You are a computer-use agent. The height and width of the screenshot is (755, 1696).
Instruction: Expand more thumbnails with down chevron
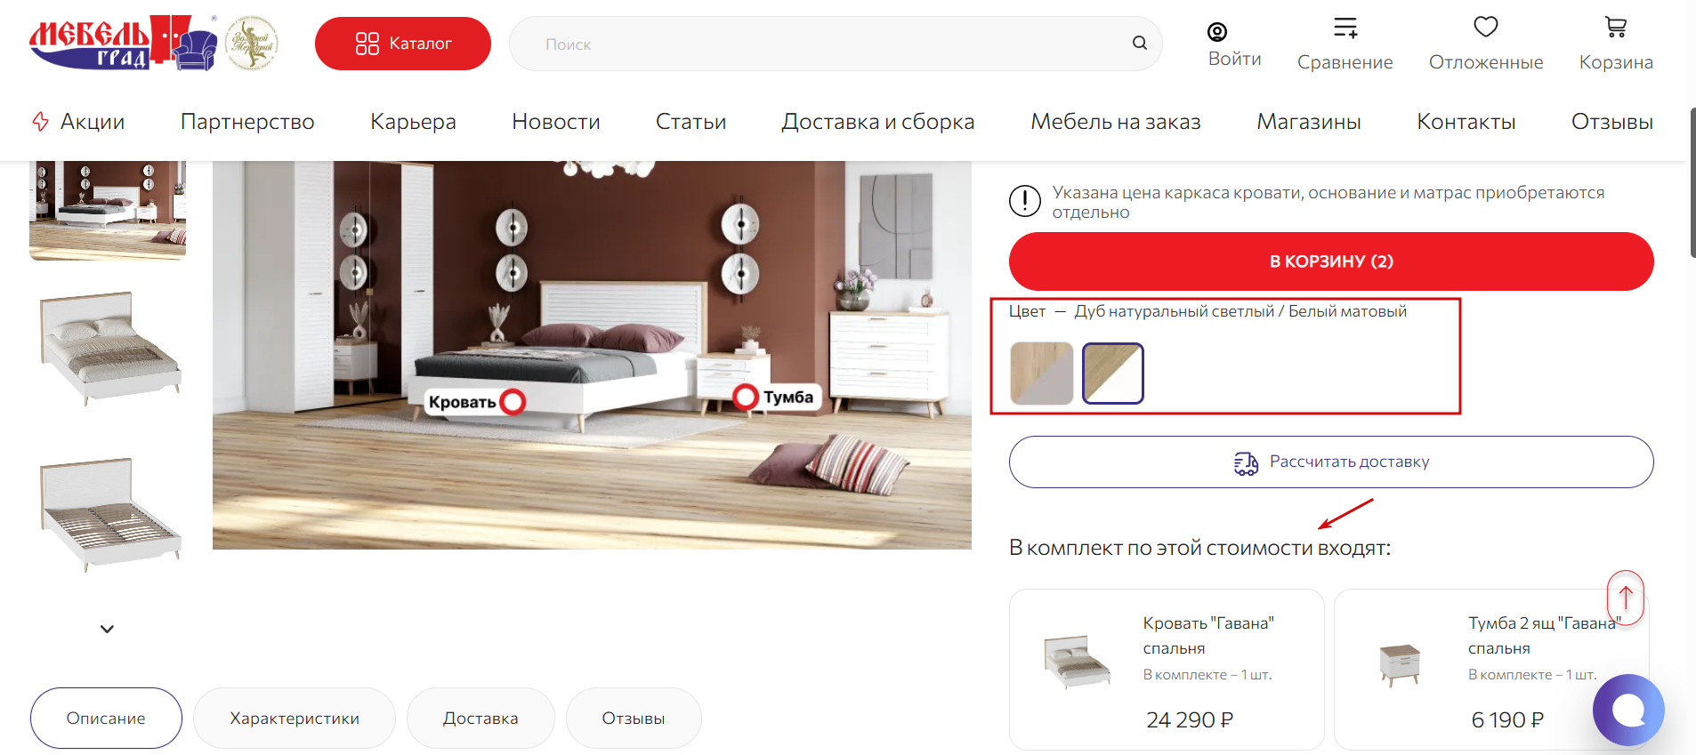click(x=107, y=629)
